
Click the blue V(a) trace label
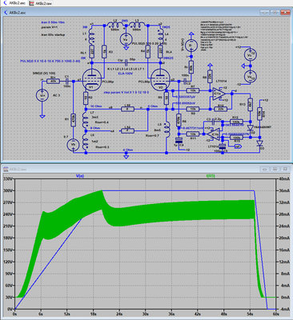[80, 176]
